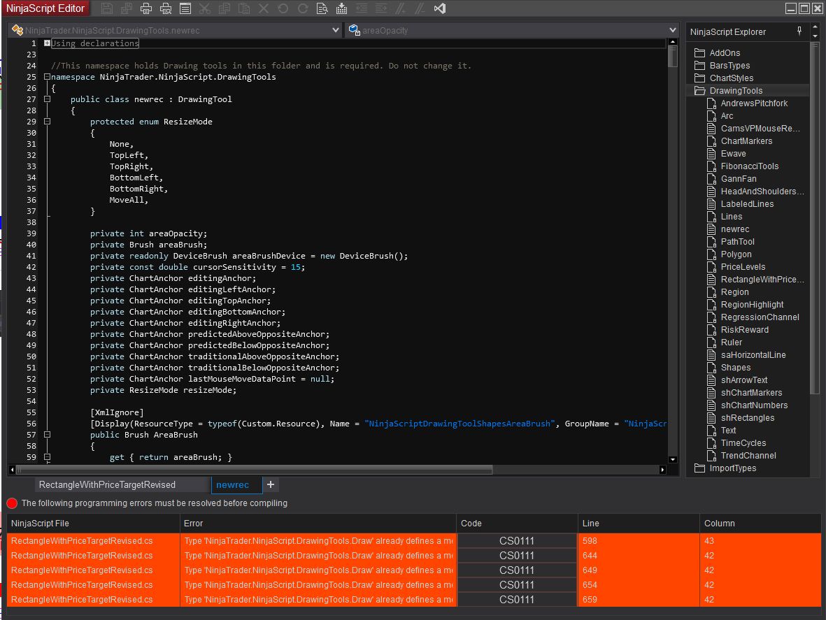
Task: Click the editor horizontal scrollbar thumb
Action: pyautogui.click(x=254, y=470)
